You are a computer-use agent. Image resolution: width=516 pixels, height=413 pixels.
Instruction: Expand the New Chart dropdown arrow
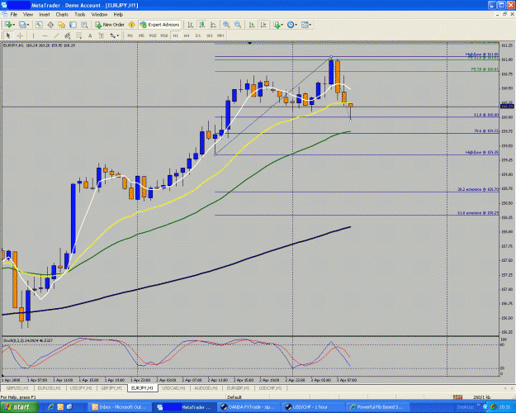pyautogui.click(x=14, y=25)
